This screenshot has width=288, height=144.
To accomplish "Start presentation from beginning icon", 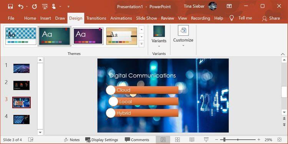I will point(45,7).
